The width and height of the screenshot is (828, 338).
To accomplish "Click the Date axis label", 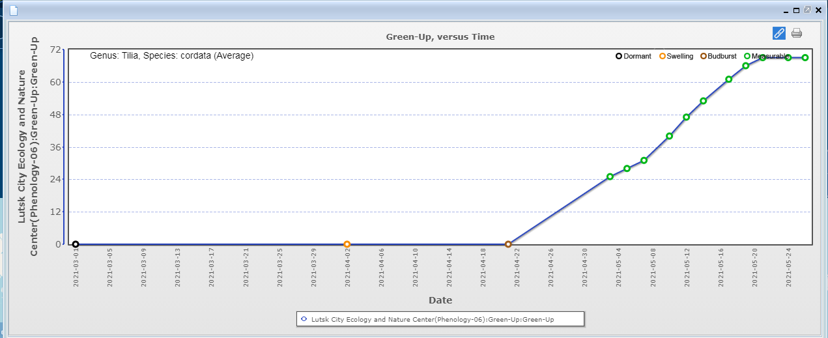I will [440, 300].
